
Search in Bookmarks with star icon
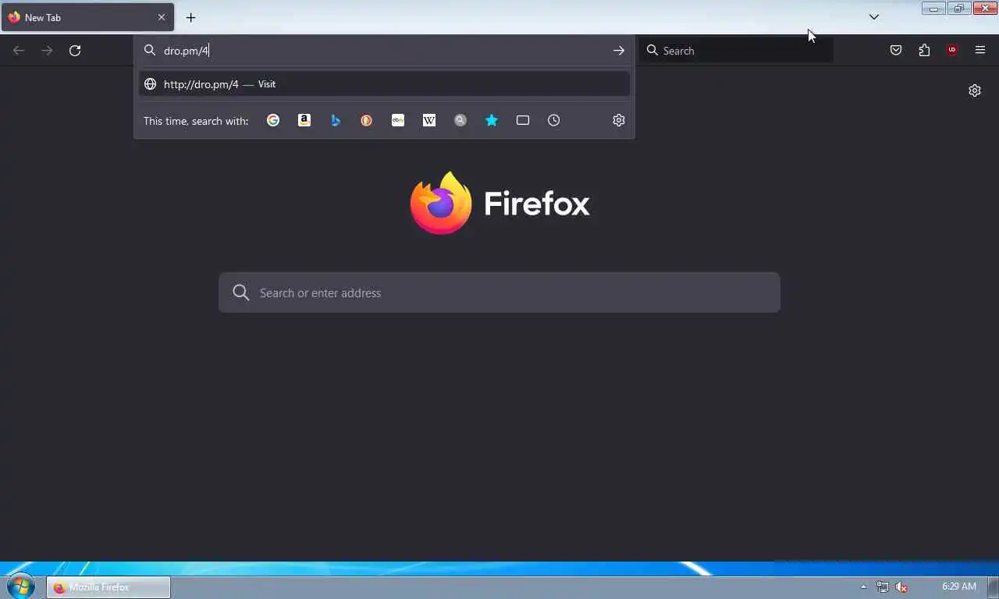(x=492, y=120)
